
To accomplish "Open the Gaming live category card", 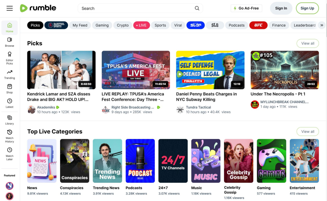I will pyautogui.click(x=271, y=161).
